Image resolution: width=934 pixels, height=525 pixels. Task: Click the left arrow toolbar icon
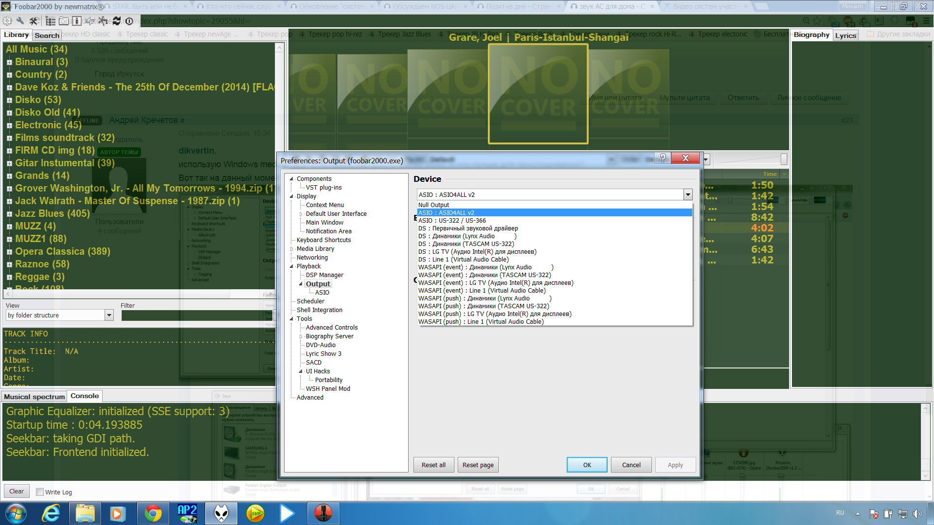click(90, 21)
